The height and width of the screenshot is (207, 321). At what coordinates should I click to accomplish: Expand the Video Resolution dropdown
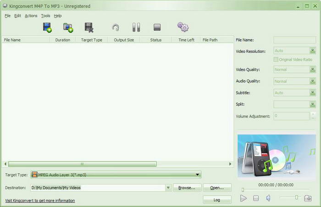pos(312,51)
